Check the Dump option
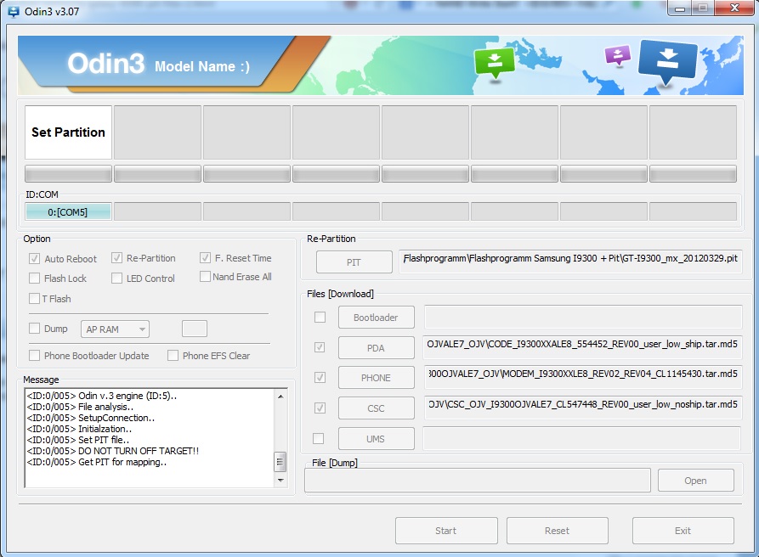This screenshot has height=557, width=759. [x=34, y=329]
